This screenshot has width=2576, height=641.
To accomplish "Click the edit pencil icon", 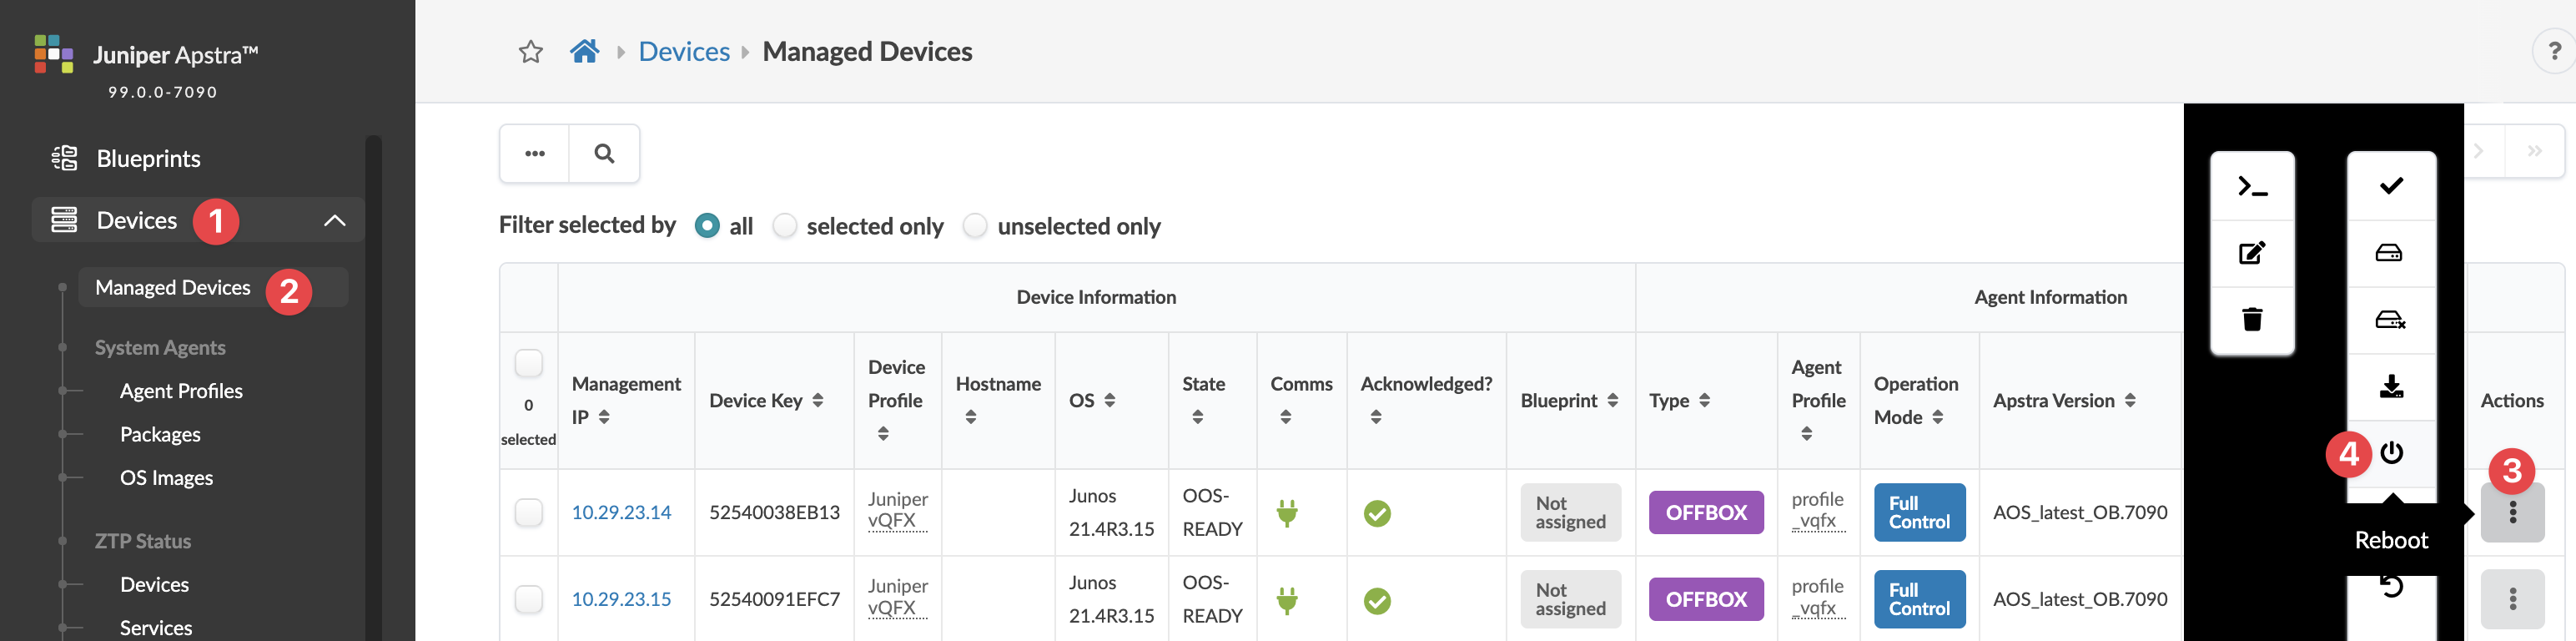I will (2251, 253).
